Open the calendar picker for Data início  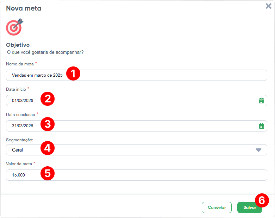(x=262, y=101)
